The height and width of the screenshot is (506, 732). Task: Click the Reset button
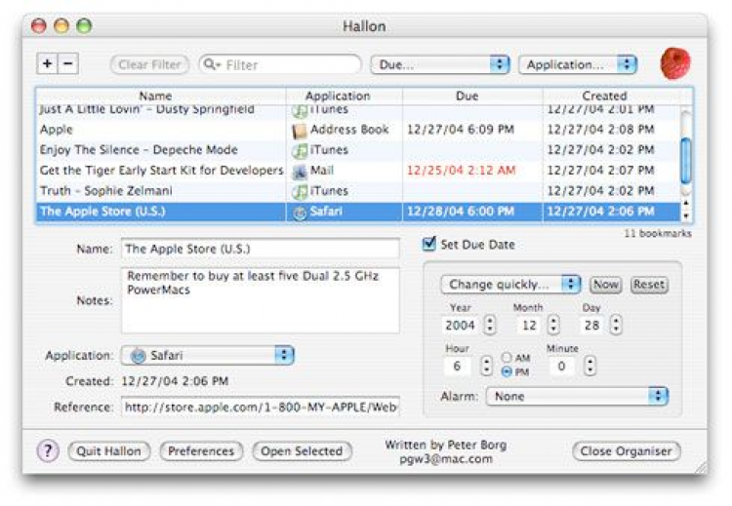point(649,285)
